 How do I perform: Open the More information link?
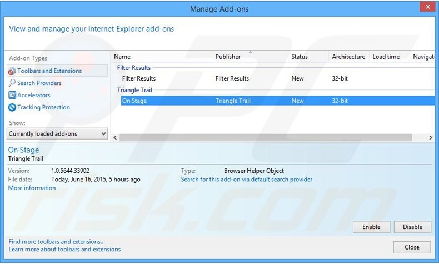[32, 188]
